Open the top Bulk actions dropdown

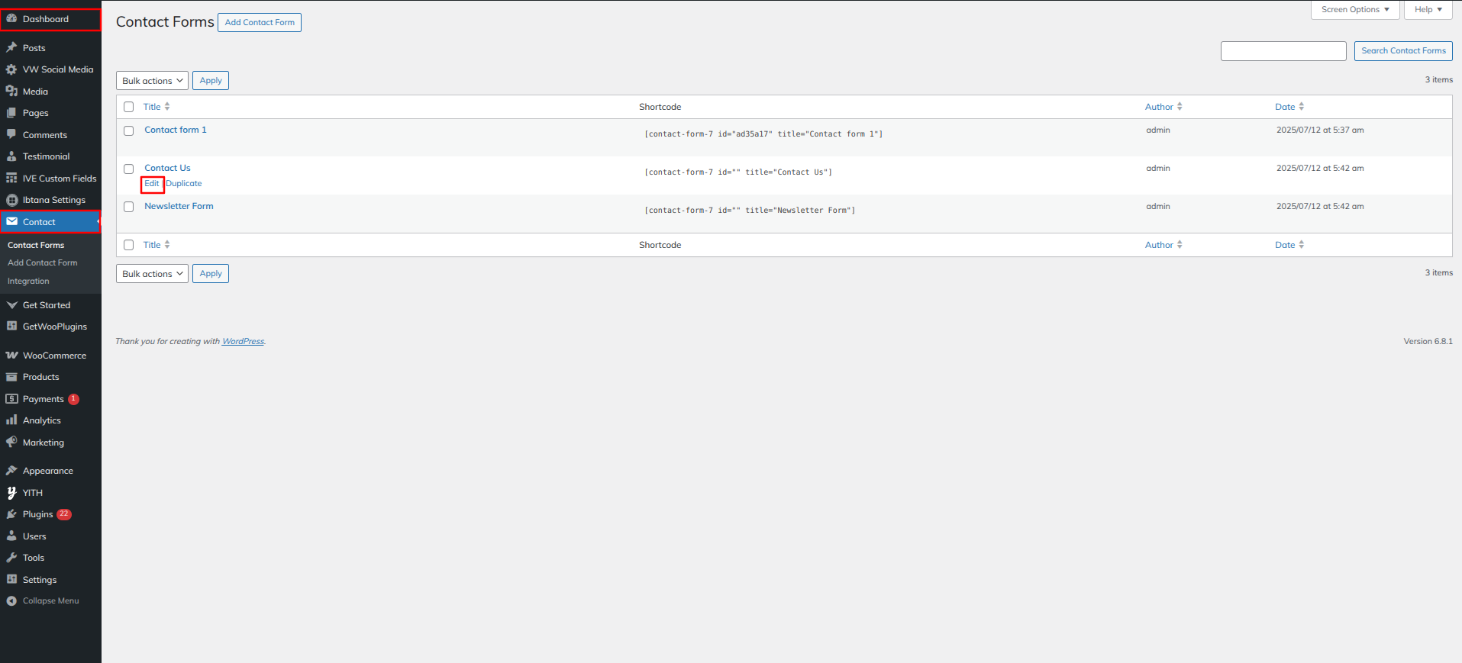pyautogui.click(x=152, y=81)
